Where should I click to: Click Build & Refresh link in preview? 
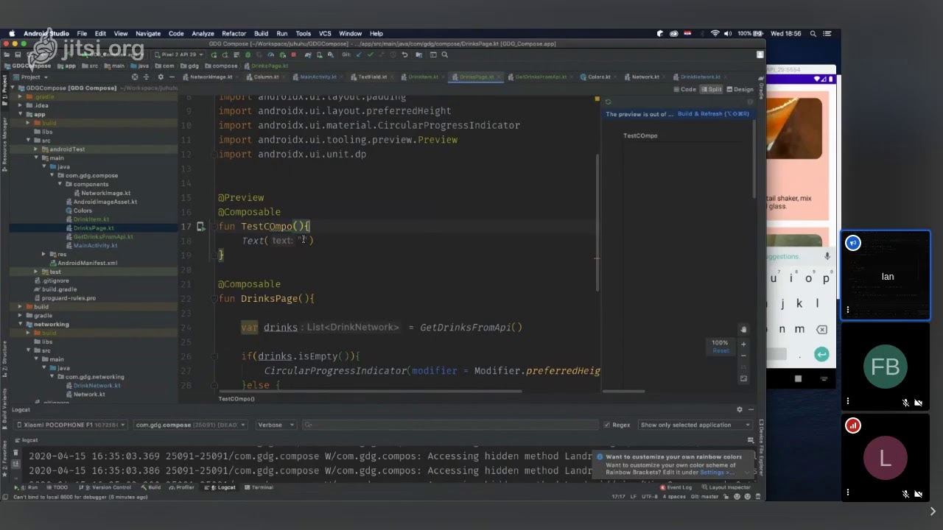[x=713, y=114]
